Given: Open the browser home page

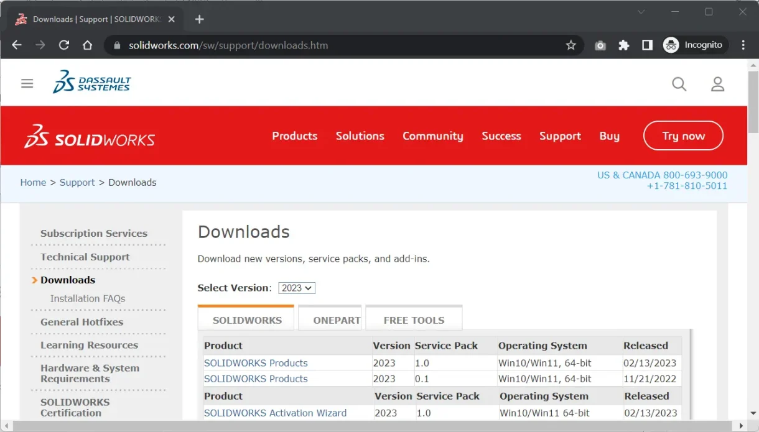Looking at the screenshot, I should tap(88, 45).
